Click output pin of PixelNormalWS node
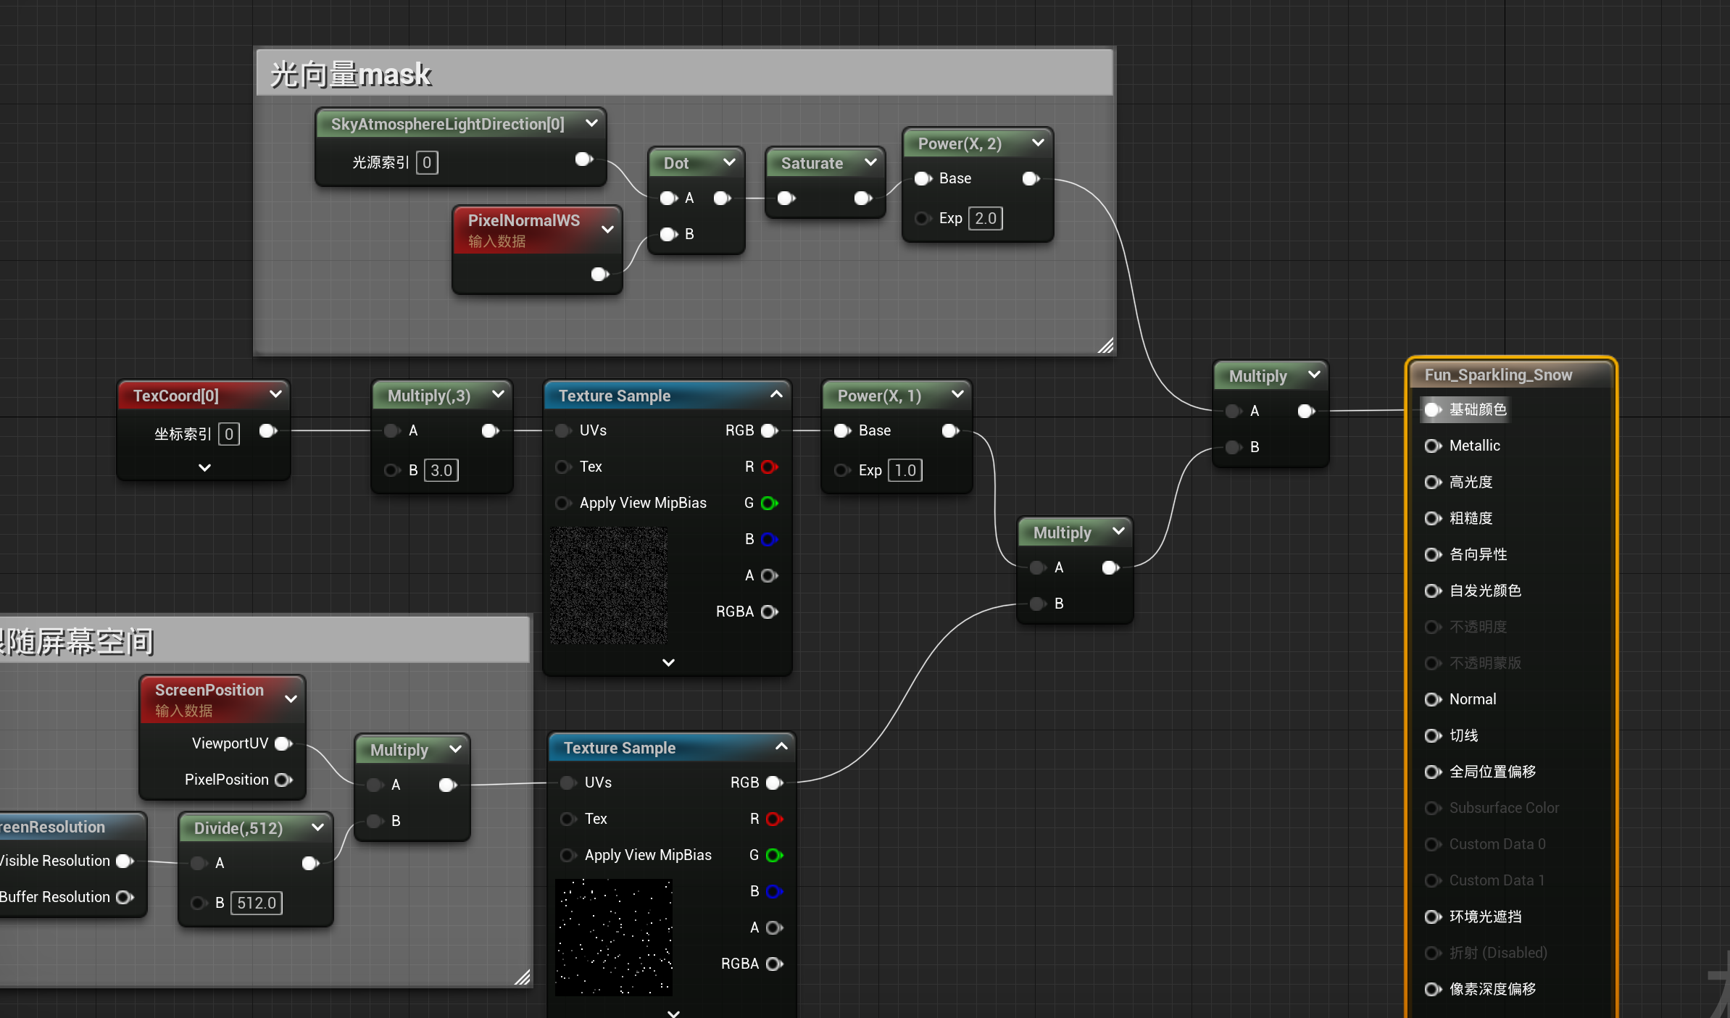 point(599,274)
